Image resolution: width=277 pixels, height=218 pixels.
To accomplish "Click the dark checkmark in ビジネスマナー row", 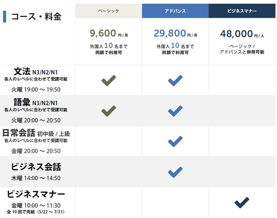I will coord(242,203).
